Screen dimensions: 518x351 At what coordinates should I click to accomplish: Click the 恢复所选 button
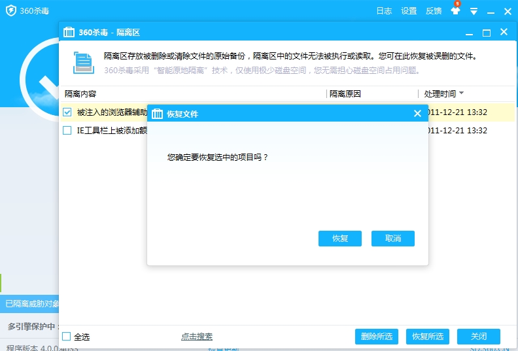(x=428, y=337)
